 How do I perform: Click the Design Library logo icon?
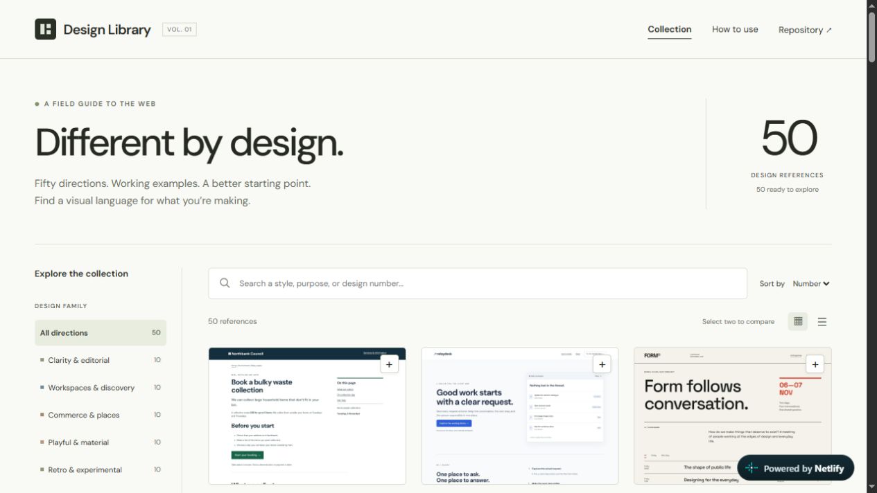pyautogui.click(x=45, y=29)
